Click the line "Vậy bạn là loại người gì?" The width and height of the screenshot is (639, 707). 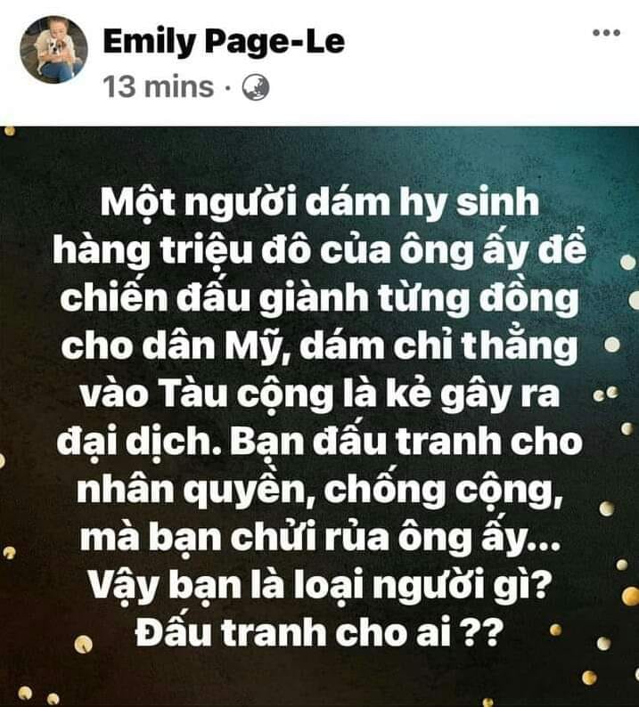click(x=319, y=585)
